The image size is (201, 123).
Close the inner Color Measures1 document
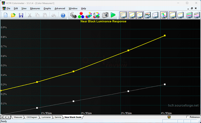(196, 8)
